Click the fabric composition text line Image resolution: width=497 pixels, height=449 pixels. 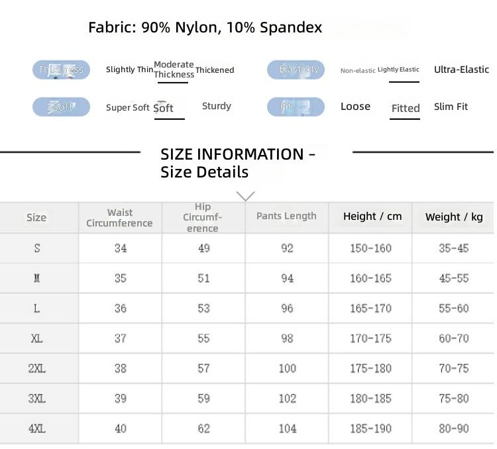pos(205,27)
